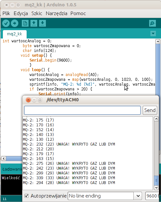Click the 'Serial.begin(9600);' code line
The width and height of the screenshot is (161, 202).
[x=51, y=60]
